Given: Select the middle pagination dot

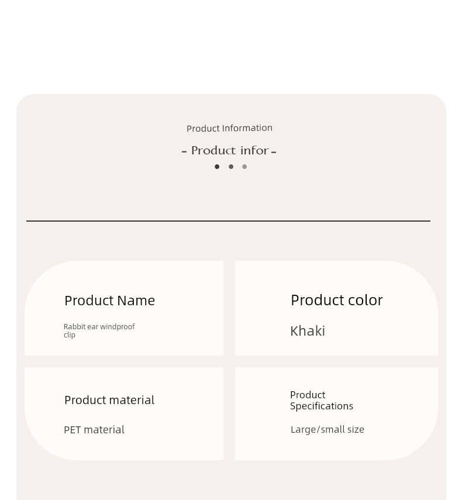Looking at the screenshot, I should pos(231,167).
